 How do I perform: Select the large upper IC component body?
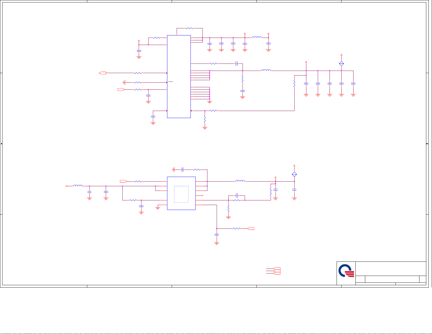click(179, 77)
